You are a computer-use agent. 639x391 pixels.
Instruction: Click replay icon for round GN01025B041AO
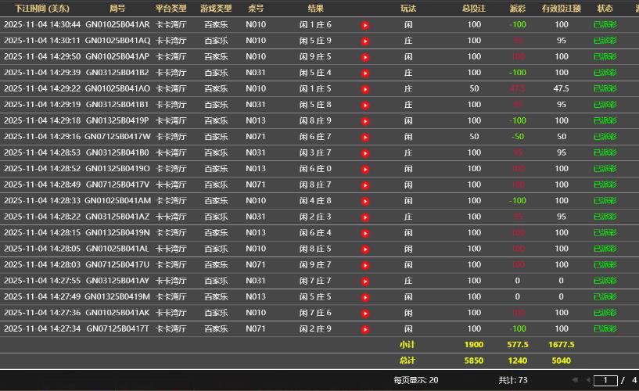[x=365, y=89]
